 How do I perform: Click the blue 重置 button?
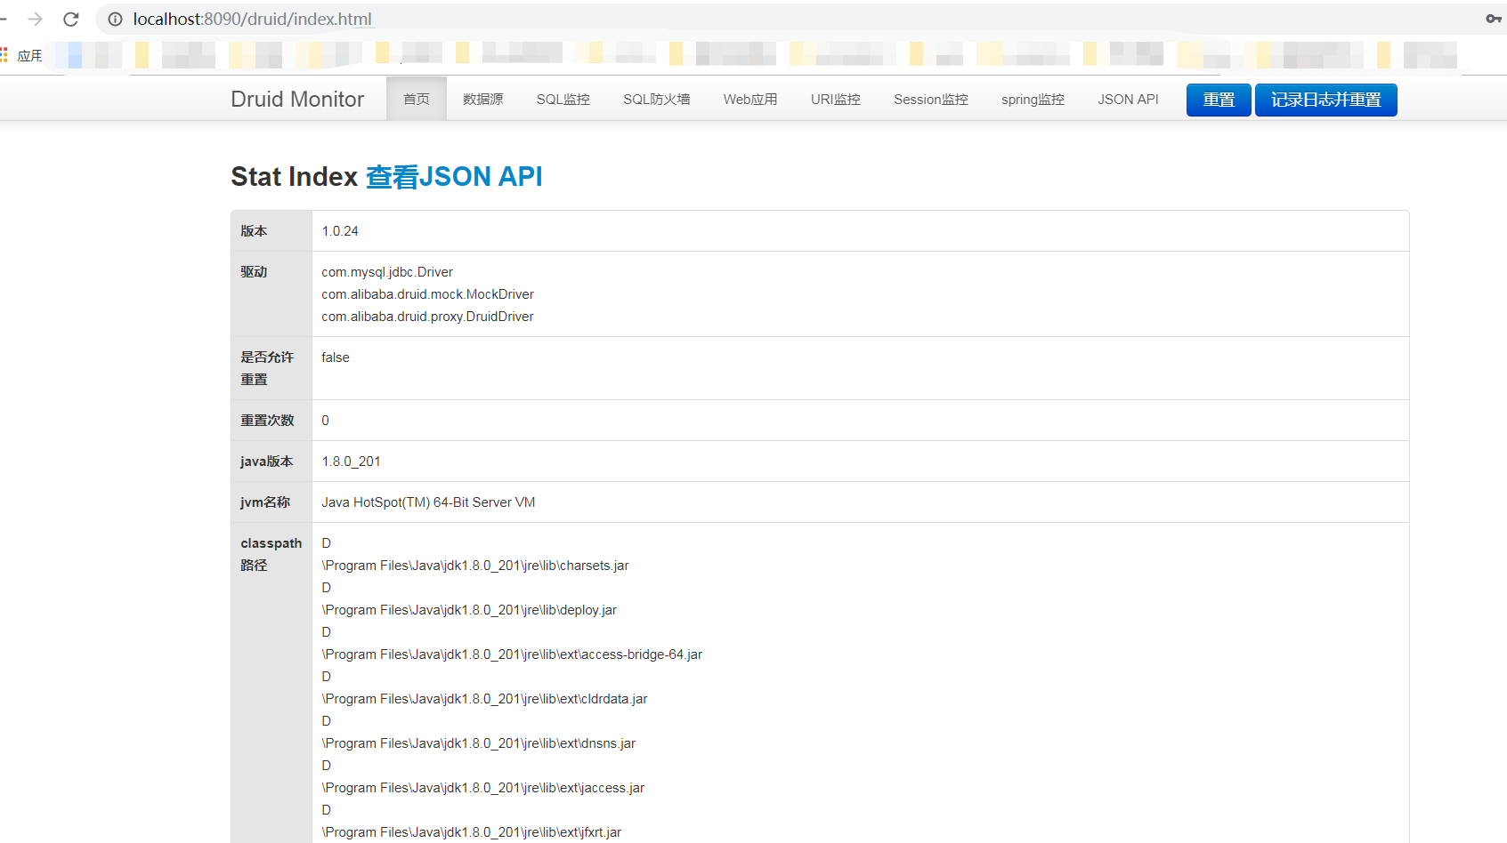click(x=1219, y=100)
